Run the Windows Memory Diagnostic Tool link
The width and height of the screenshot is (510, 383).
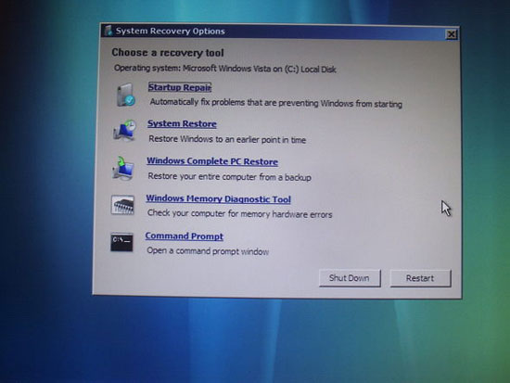click(x=218, y=198)
